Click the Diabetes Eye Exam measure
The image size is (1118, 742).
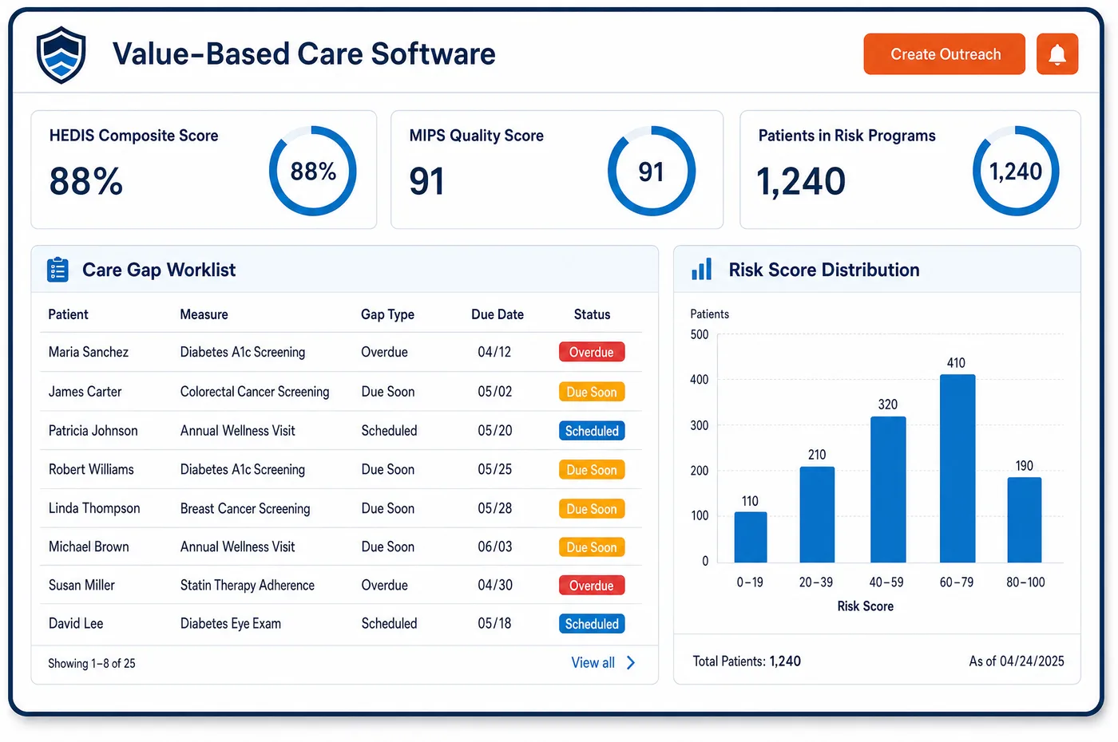click(x=231, y=623)
